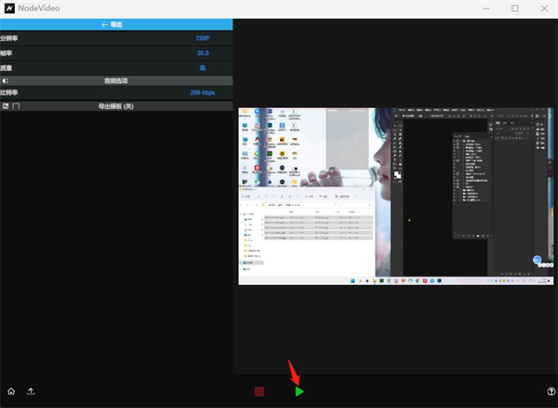558x408 pixels.
Task: Change the 30.0 frame rate value
Action: tap(202, 53)
